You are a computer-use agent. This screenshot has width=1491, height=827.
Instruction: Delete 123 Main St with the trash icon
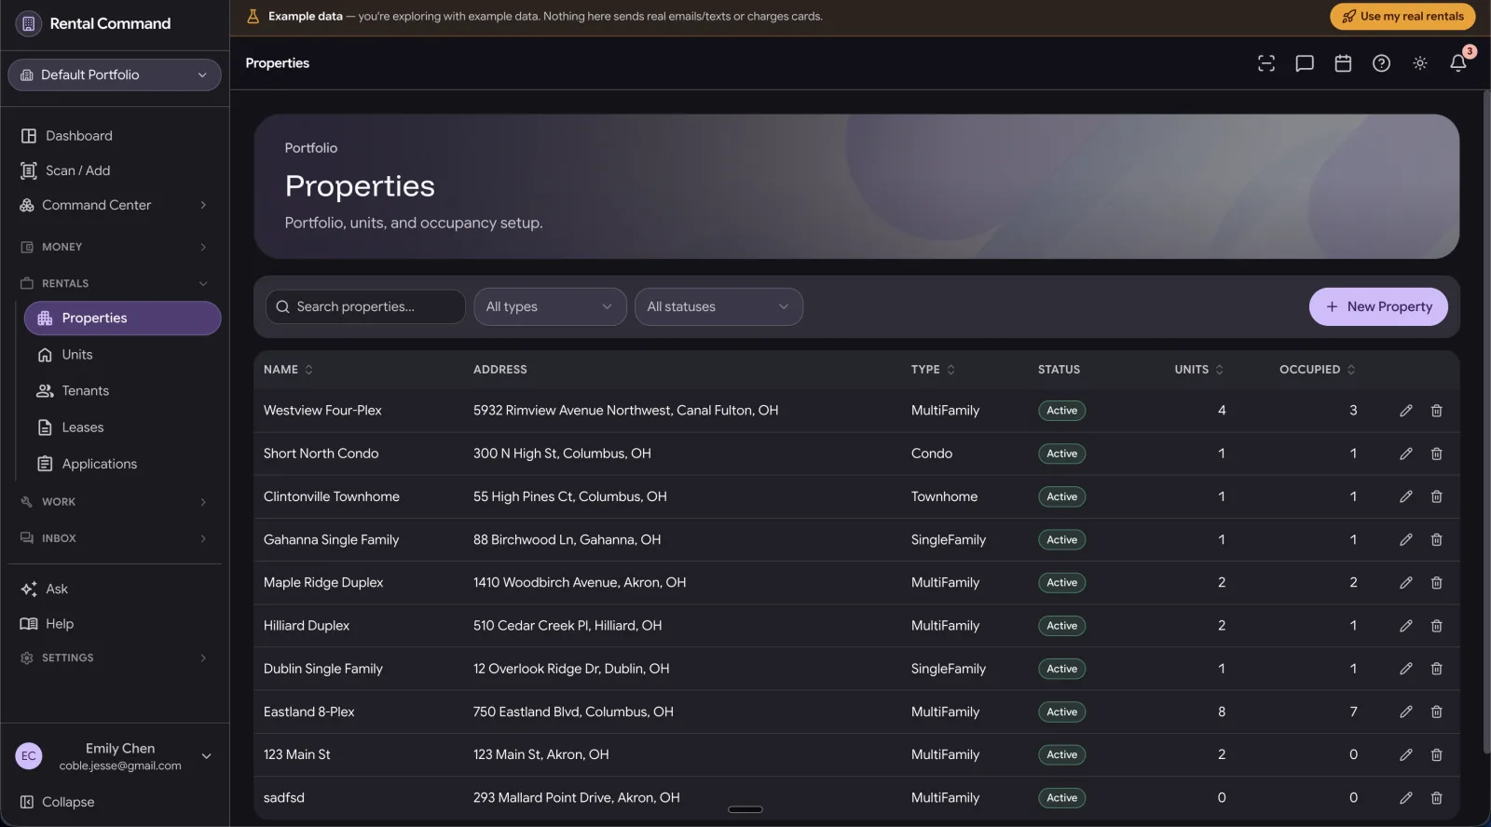(1437, 754)
